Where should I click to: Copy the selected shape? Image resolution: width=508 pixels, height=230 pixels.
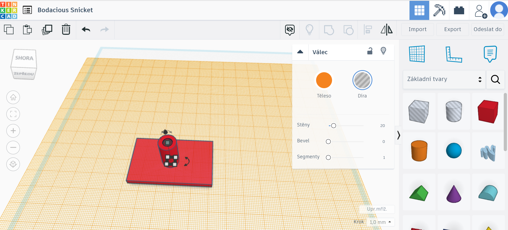pos(9,29)
